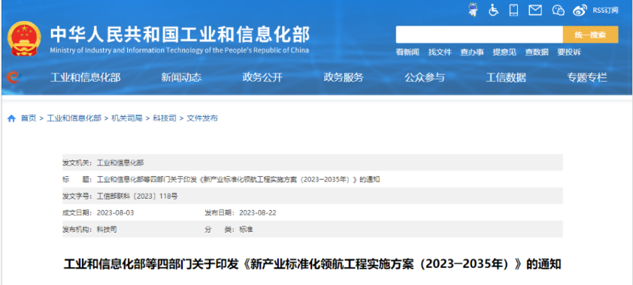This screenshot has height=285, width=633.
Task: Click the English ministry name subtitle
Action: click(x=179, y=50)
